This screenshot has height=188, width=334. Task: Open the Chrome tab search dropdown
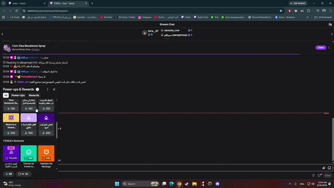pyautogui.click(x=3, y=3)
